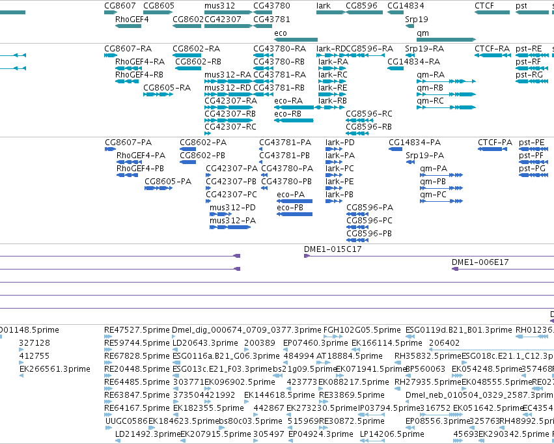Click EST EK266561.3prime
Screen dimensions: 554x444
point(55,369)
